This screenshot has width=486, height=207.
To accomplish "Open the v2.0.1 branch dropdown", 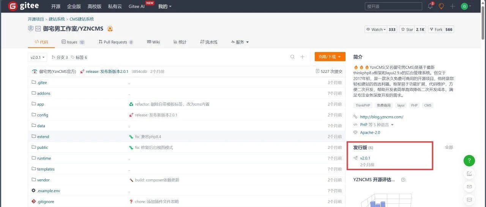I will click(38, 57).
